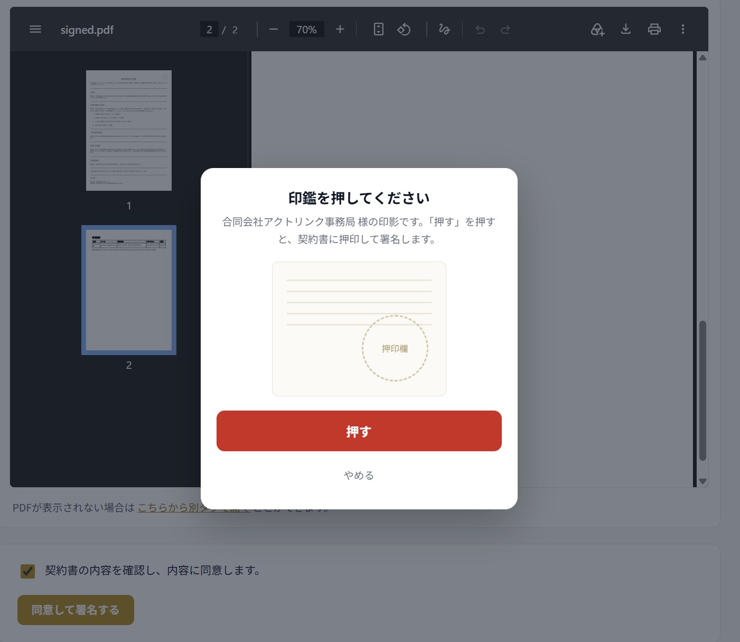Click the current page number field

pyautogui.click(x=209, y=30)
